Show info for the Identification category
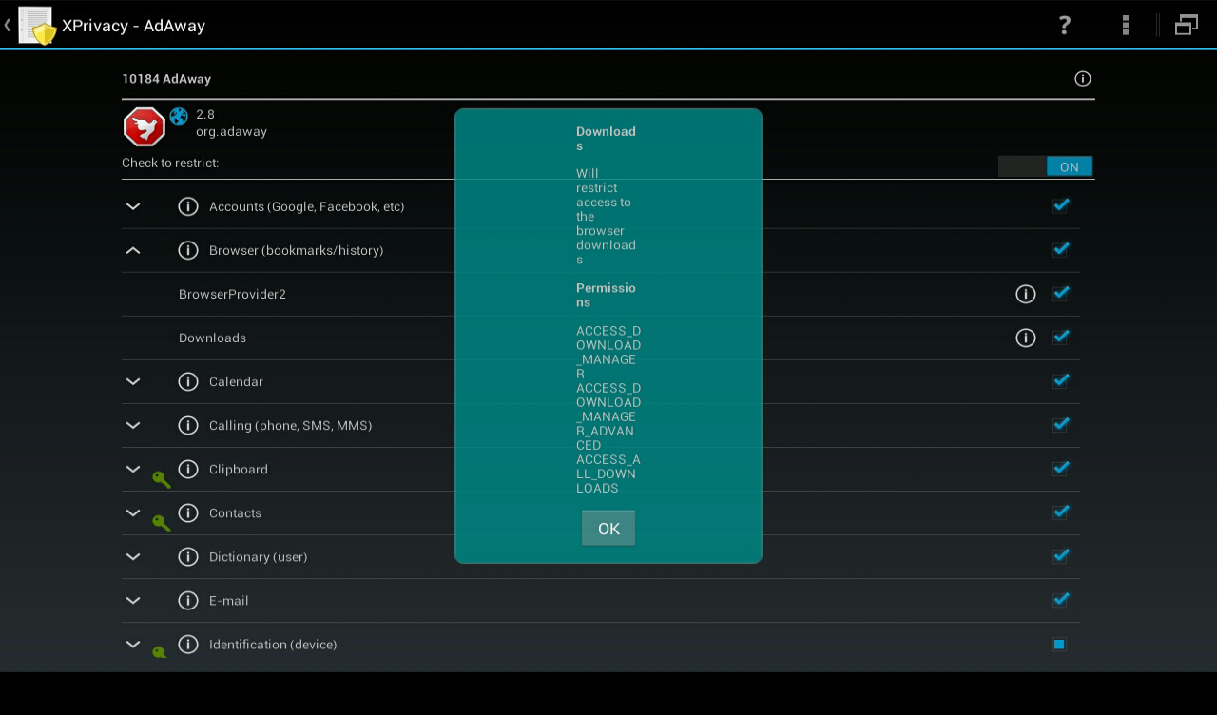The width and height of the screenshot is (1217, 715). (188, 644)
